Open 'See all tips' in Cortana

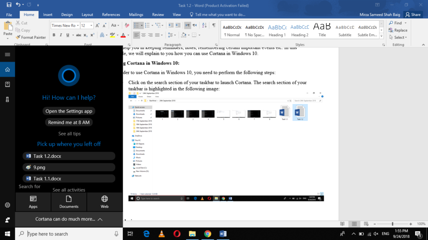point(69,133)
